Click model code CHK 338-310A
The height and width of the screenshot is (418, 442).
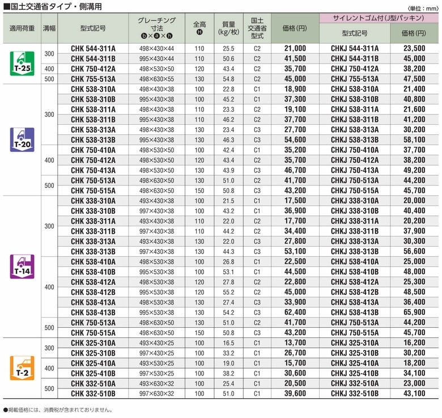(93, 201)
